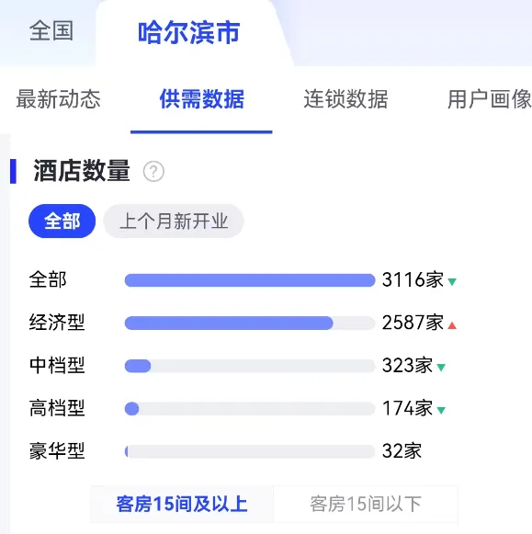
Task: Click the green down arrow next to 323家
Action: click(441, 368)
